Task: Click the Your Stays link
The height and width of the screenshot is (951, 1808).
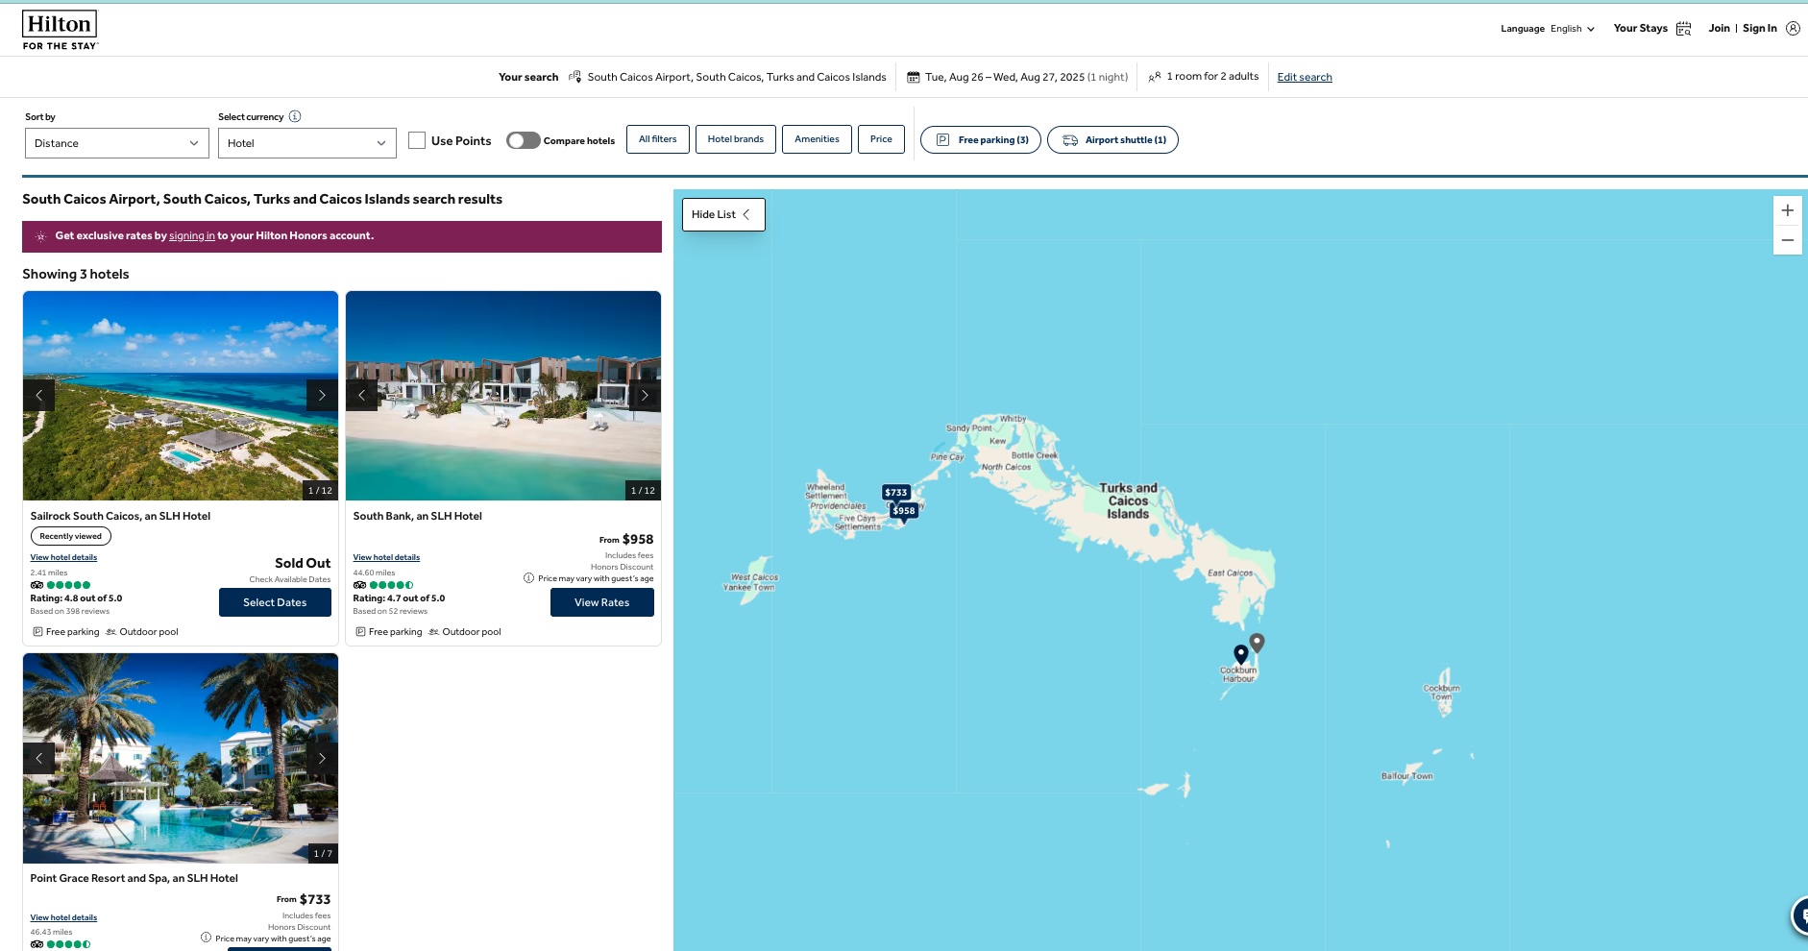Action: pyautogui.click(x=1640, y=29)
